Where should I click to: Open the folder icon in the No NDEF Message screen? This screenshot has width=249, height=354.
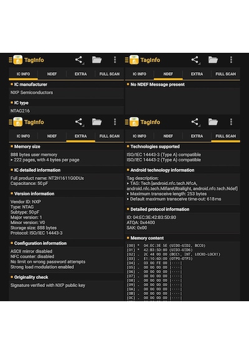coord(213,60)
